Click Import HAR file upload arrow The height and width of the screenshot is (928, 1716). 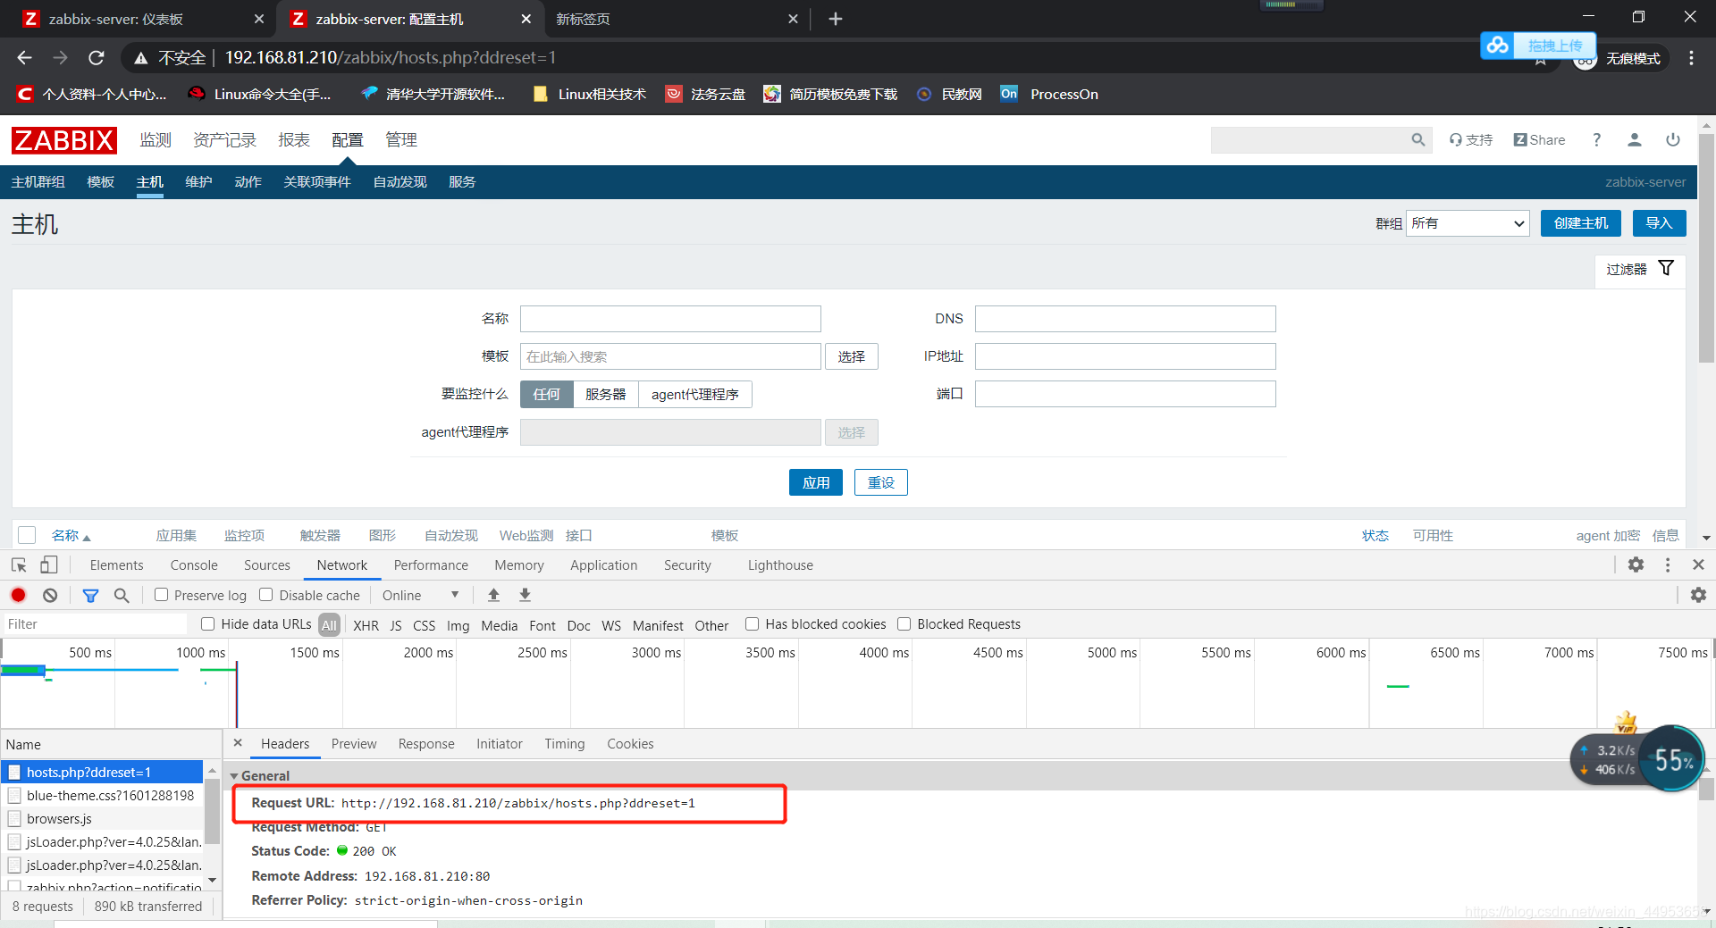click(x=493, y=595)
